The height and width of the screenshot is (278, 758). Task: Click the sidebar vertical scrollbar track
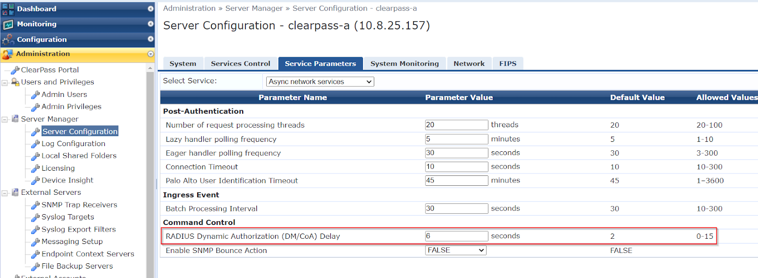151,175
